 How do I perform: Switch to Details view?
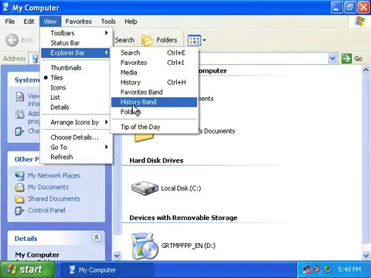(x=77, y=107)
